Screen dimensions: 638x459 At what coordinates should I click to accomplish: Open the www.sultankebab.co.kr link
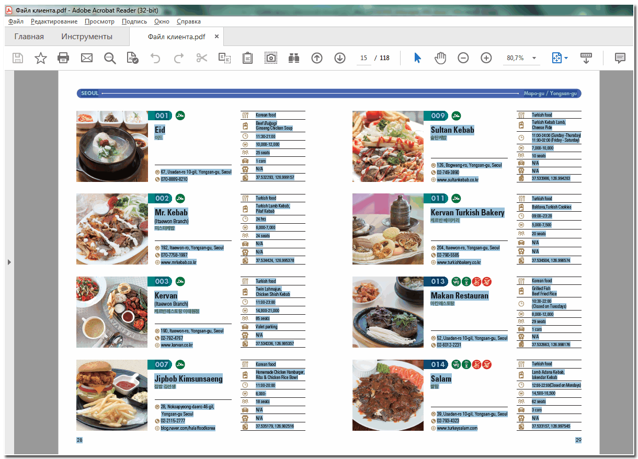click(457, 180)
